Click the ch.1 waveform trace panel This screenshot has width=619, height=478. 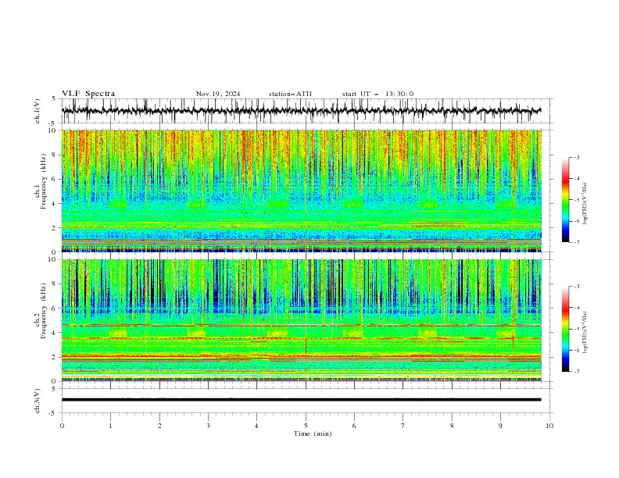click(306, 111)
